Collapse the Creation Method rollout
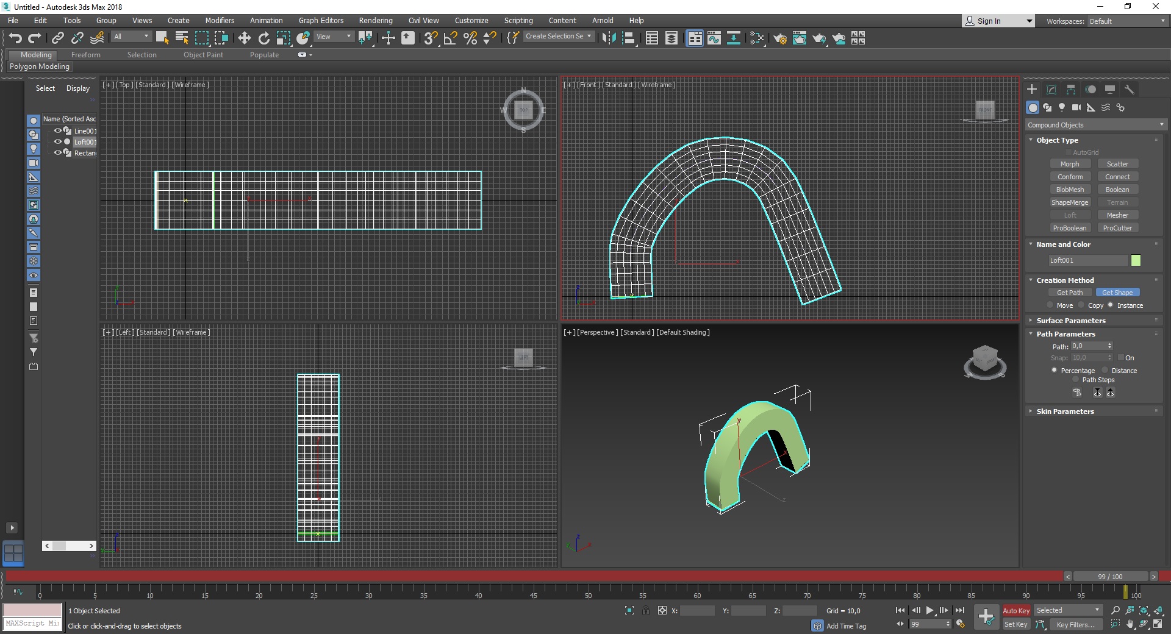The height and width of the screenshot is (634, 1171). pos(1065,280)
